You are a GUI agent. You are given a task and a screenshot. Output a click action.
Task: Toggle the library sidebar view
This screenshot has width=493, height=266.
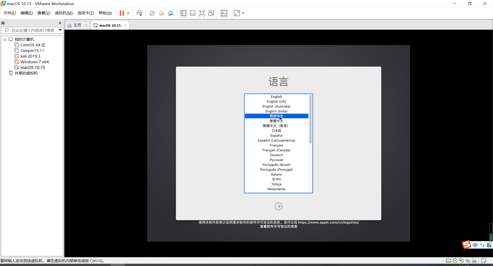pos(183,13)
